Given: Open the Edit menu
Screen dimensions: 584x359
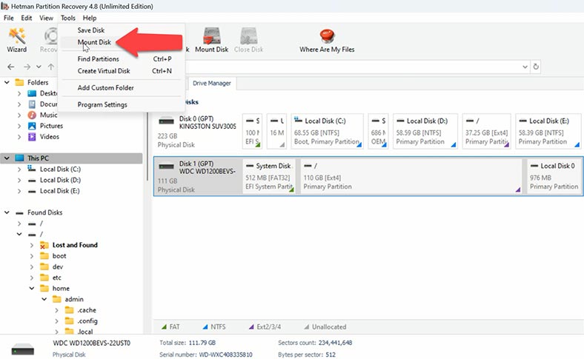Looking at the screenshot, I should pyautogui.click(x=27, y=18).
